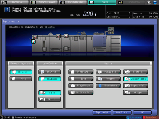Open Pinzatura stapling options
Image resolution: width=159 pixels, height=119 pixels.
click(81, 72)
